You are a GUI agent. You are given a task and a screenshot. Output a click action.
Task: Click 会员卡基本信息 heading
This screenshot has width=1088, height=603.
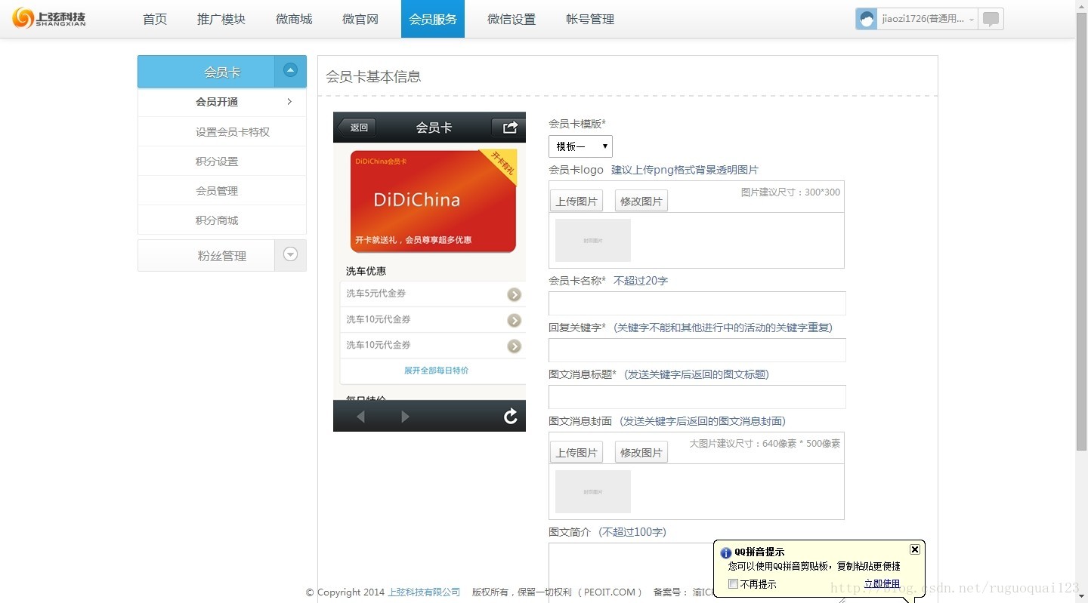pos(373,76)
